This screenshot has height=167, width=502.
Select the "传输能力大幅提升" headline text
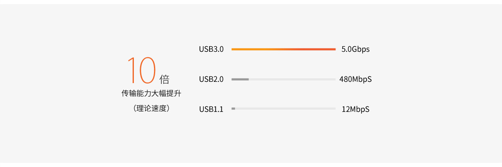(x=151, y=94)
